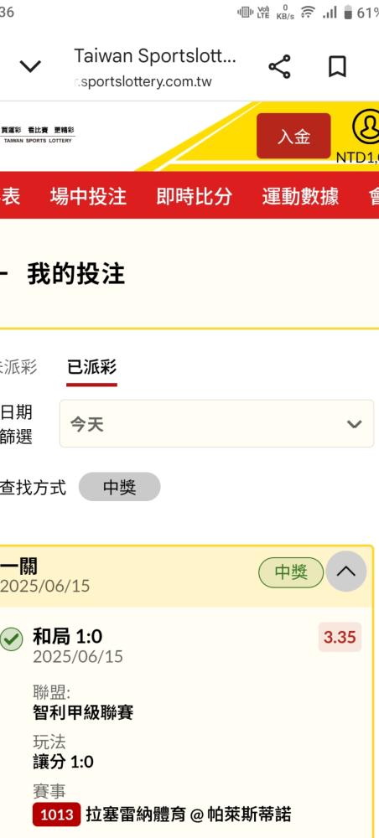Open 運動數據 menu item
379x838 pixels.
tap(300, 196)
